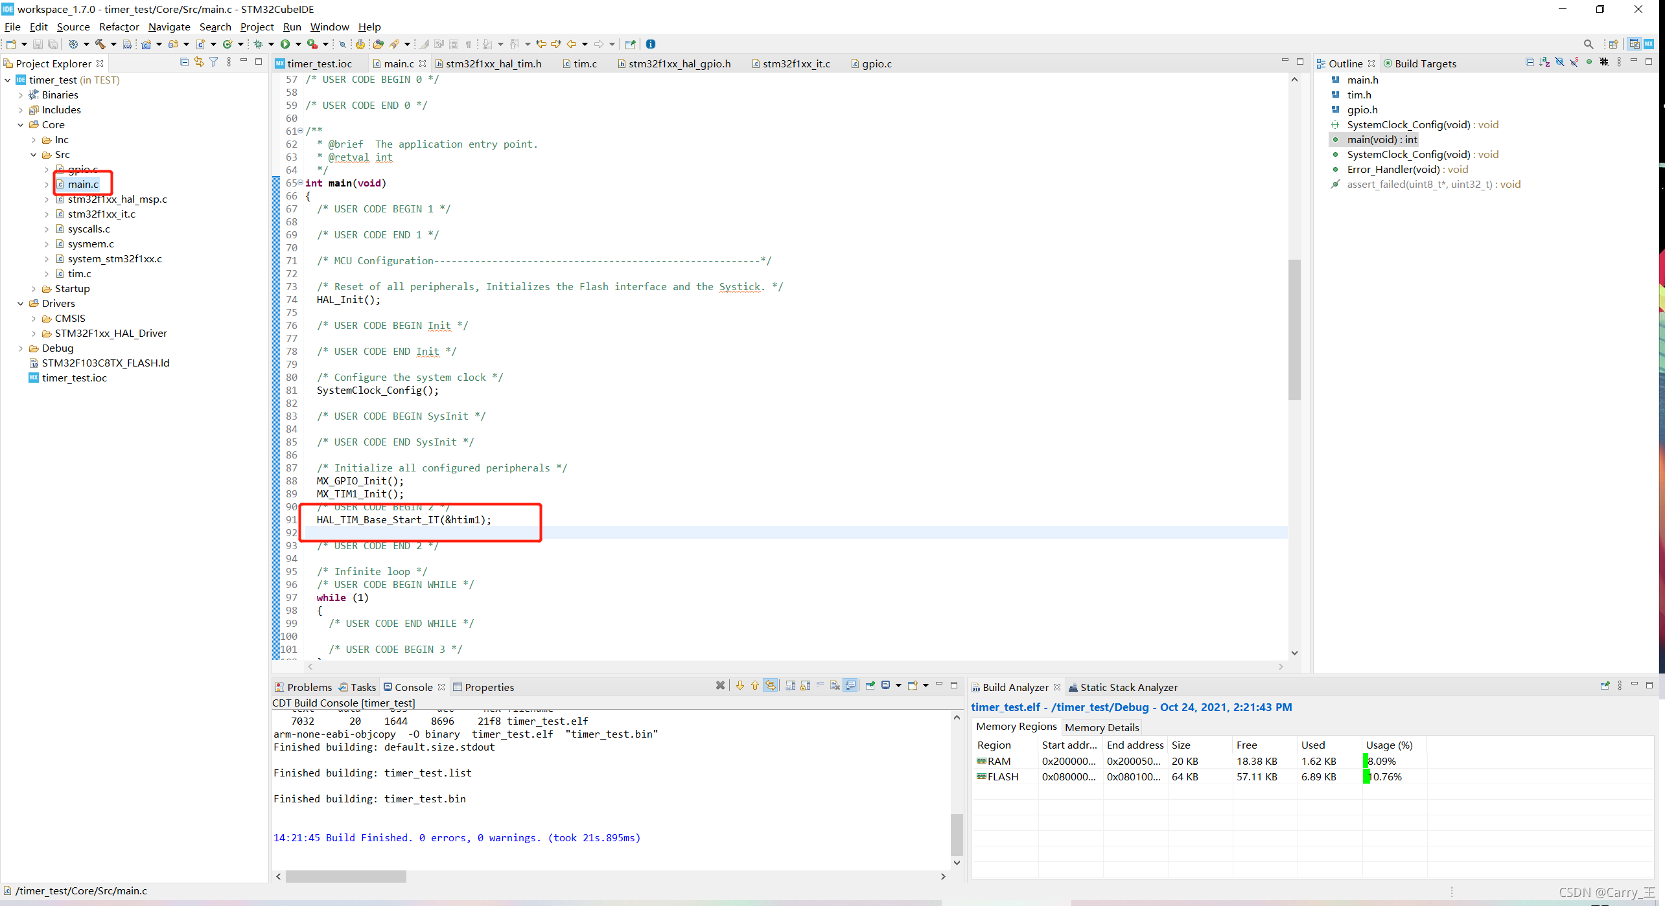Click the magnifier search icon in top right
This screenshot has height=906, width=1665.
click(x=1588, y=44)
